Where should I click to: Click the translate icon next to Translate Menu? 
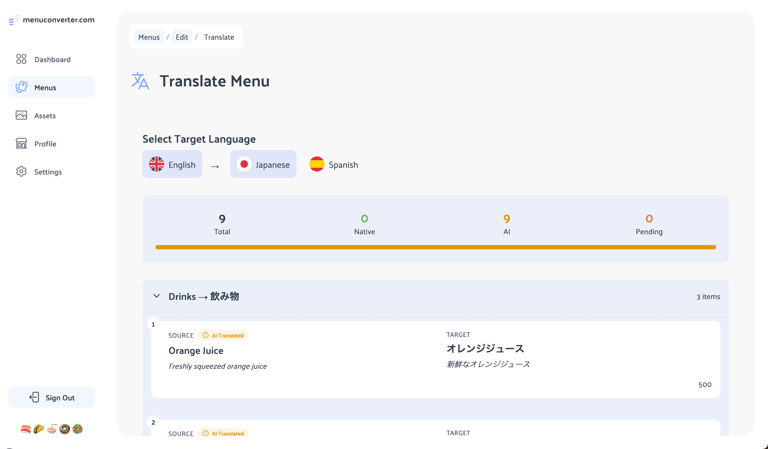point(140,81)
